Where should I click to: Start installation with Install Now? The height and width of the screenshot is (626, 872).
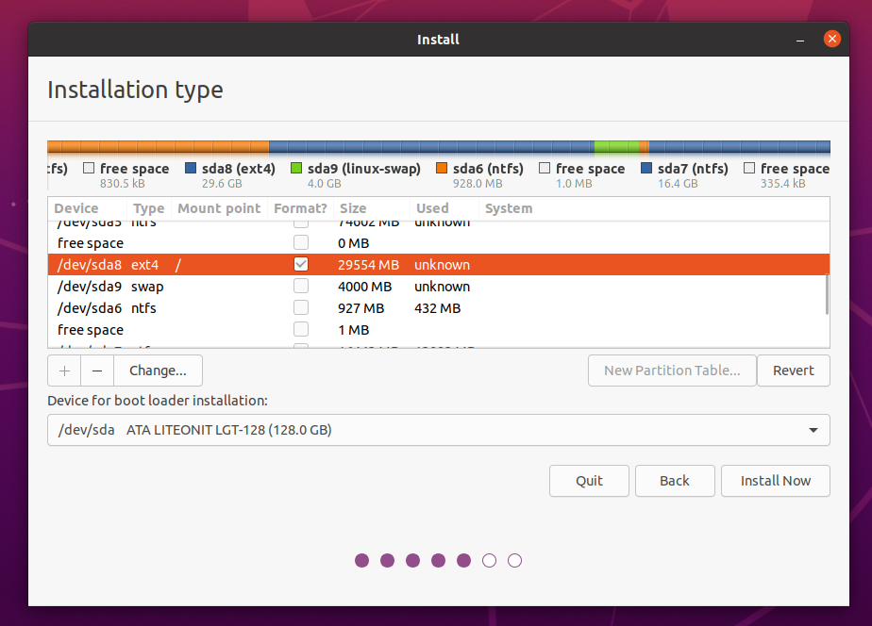[x=775, y=481]
